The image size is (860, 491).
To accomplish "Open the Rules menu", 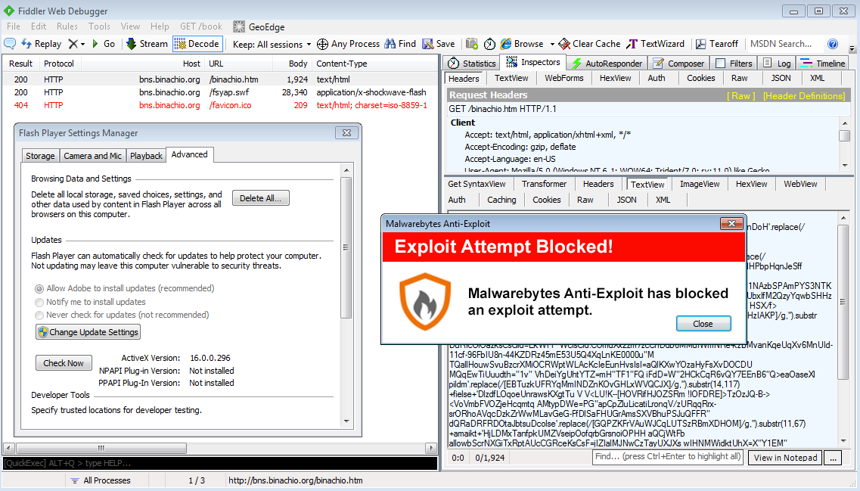I will (67, 26).
